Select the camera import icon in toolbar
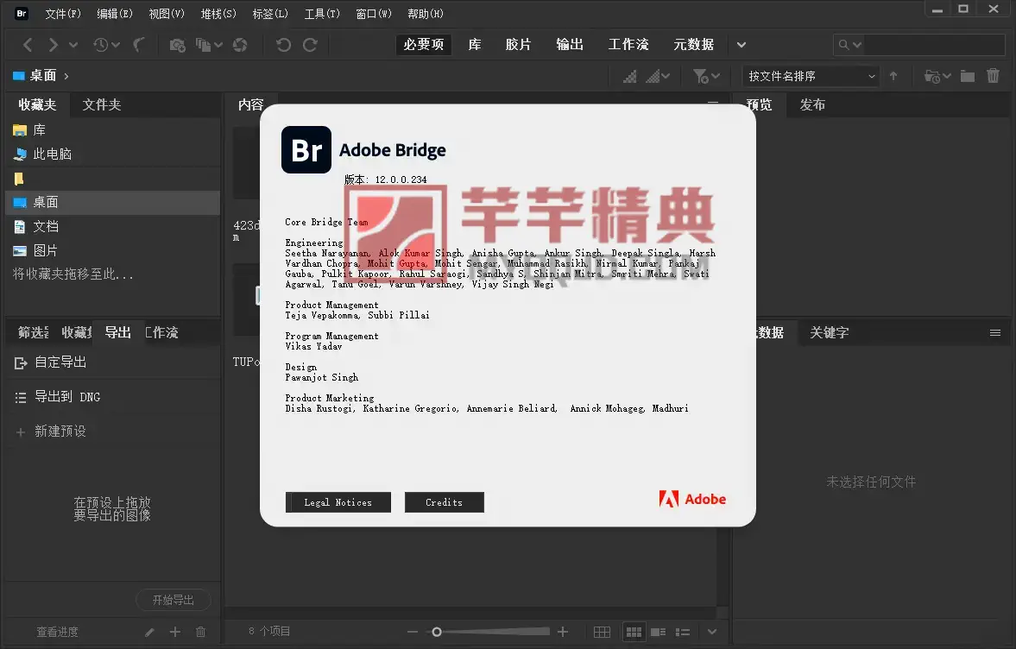 pos(178,44)
